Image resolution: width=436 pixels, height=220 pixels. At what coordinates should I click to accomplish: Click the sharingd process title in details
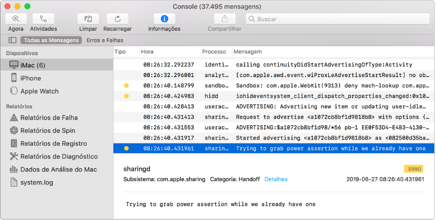[x=137, y=169]
